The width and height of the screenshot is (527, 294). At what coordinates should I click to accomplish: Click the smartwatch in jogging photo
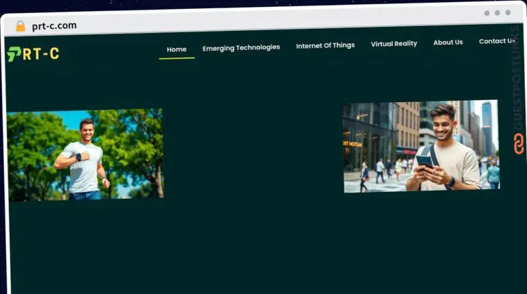pyautogui.click(x=79, y=157)
